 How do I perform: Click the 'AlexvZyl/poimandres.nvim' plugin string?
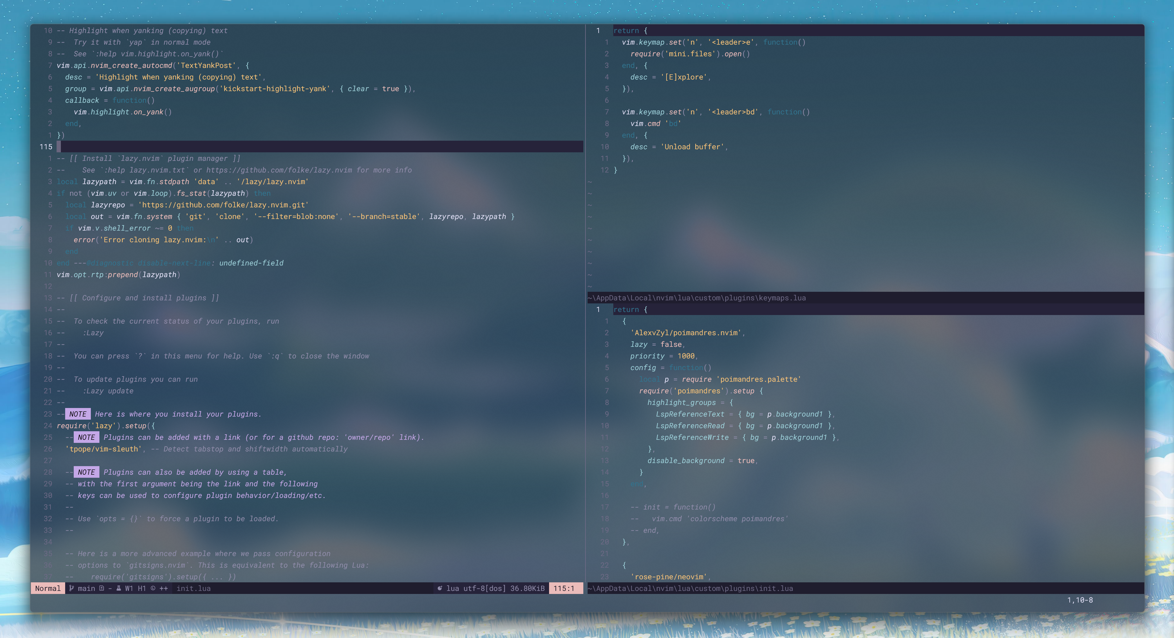tap(686, 333)
